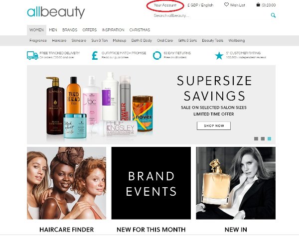299x236 pixels.
Task: Click the pound sign price match icon
Action: pyautogui.click(x=95, y=55)
